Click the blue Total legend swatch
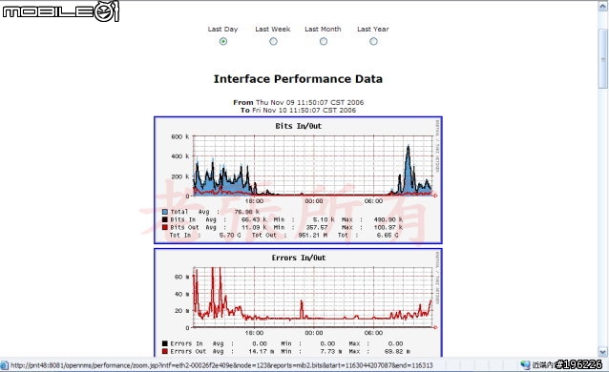The height and width of the screenshot is (372, 609). 165,212
